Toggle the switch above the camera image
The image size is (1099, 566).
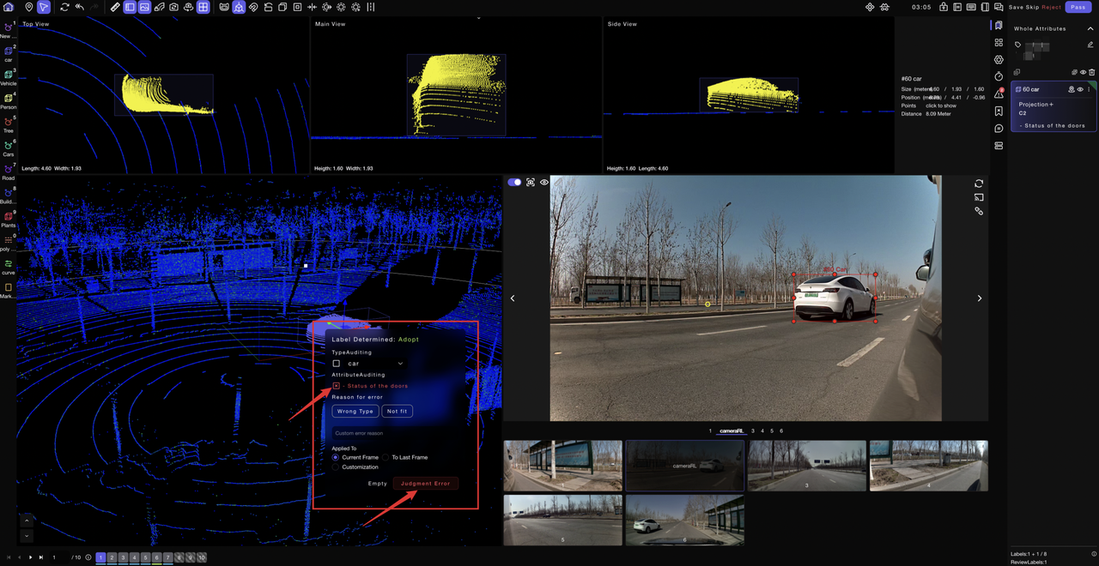click(514, 182)
